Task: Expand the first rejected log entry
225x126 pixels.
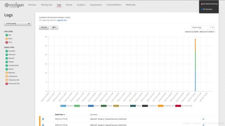Action: coord(203,119)
